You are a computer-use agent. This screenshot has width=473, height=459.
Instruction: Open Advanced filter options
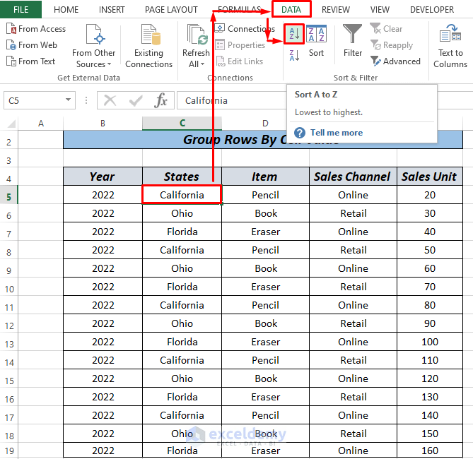click(x=395, y=61)
